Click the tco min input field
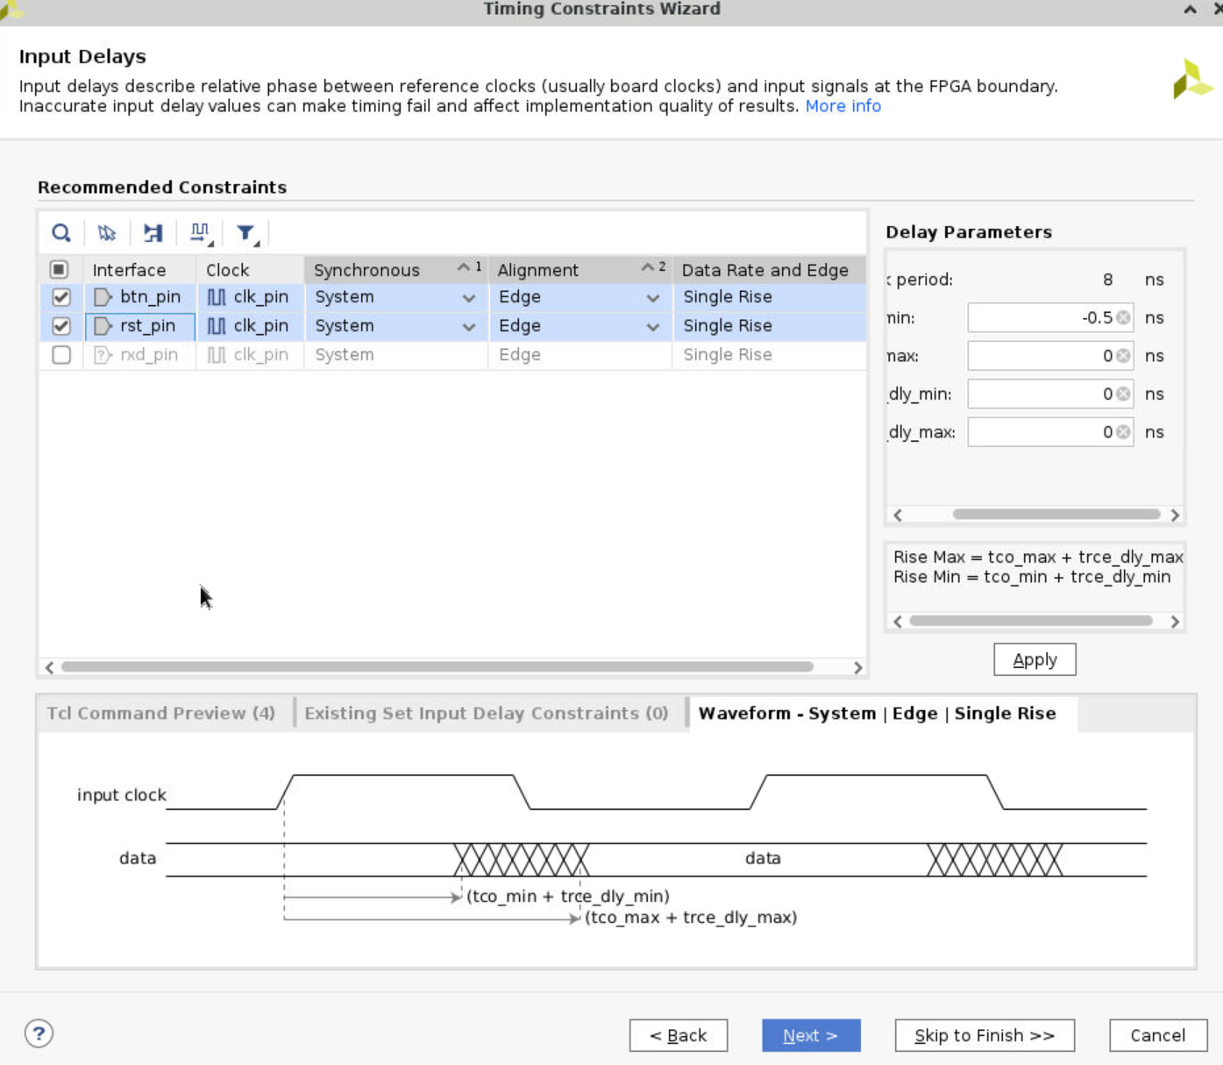Screen dimensions: 1223x1065 pyautogui.click(x=1050, y=318)
